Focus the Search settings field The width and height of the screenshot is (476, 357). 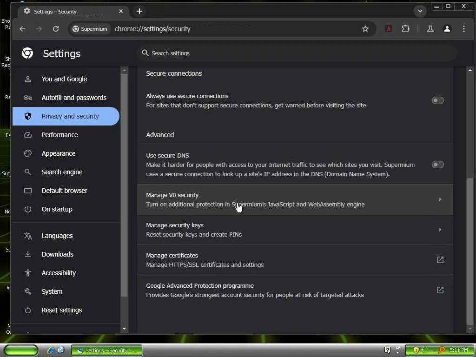pyautogui.click(x=297, y=53)
